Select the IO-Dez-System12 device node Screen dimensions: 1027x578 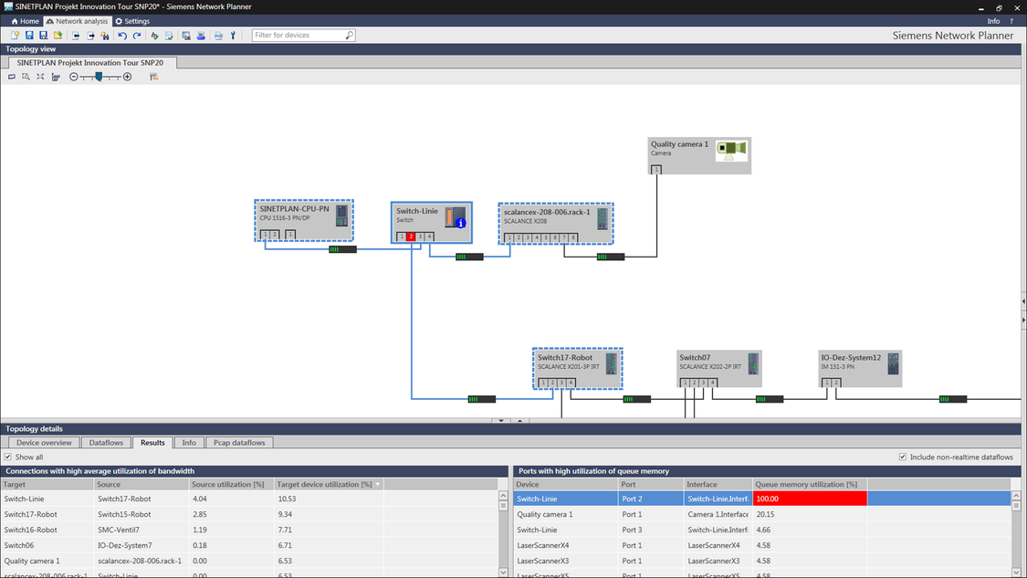coord(860,368)
